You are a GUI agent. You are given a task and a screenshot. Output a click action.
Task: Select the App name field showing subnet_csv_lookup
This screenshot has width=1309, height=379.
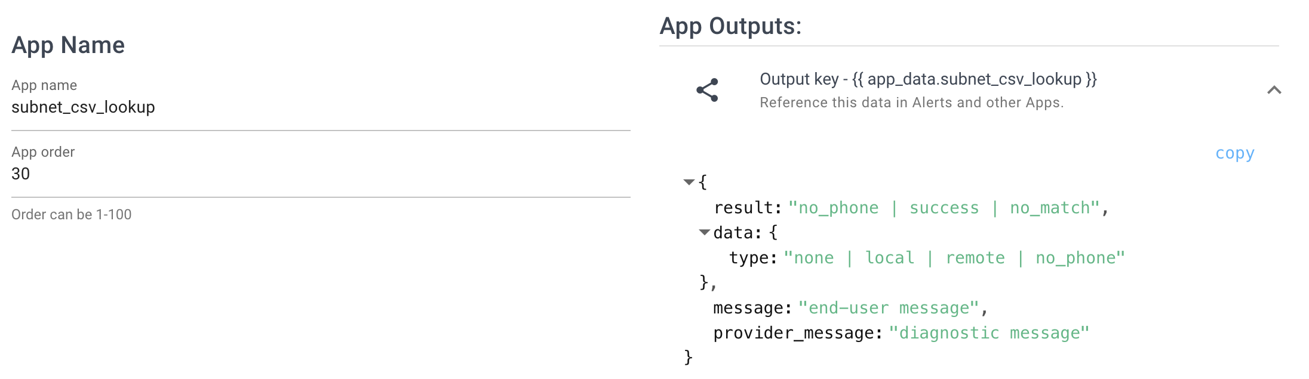coord(84,107)
